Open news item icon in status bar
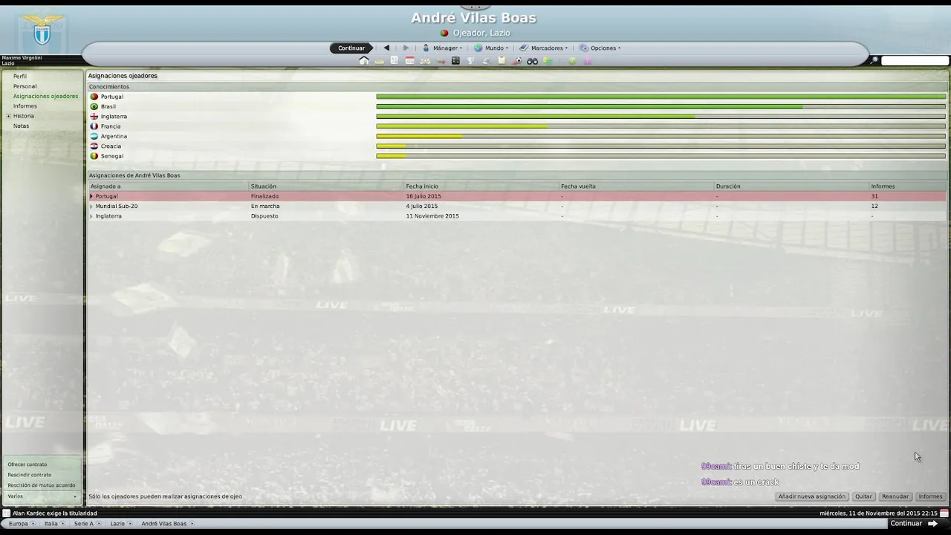This screenshot has height=535, width=951. click(x=6, y=513)
